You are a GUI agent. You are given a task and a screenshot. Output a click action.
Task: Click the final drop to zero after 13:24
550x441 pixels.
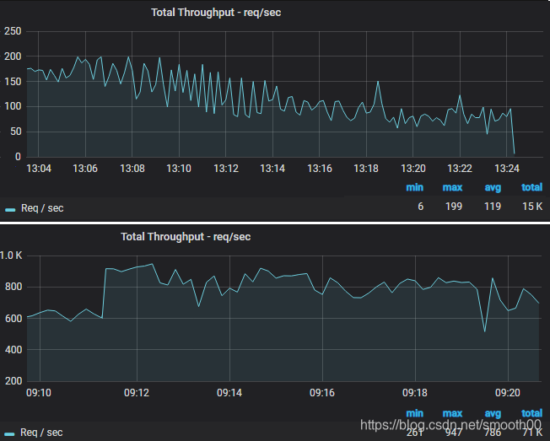tap(515, 153)
